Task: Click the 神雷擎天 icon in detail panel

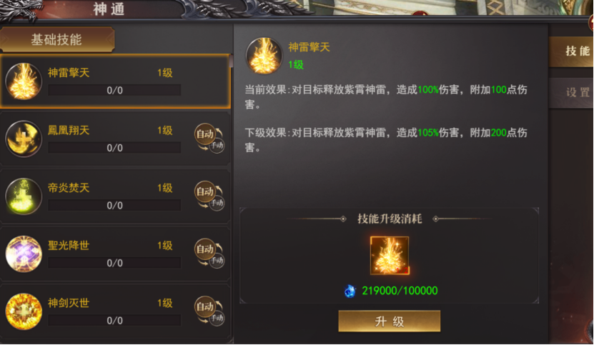Action: click(264, 56)
